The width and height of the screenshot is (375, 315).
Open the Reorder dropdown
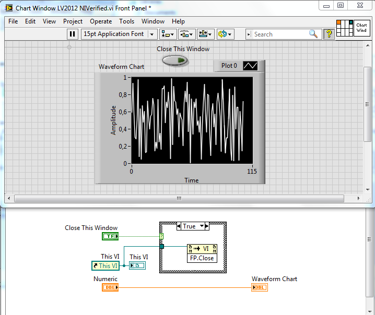(x=225, y=34)
